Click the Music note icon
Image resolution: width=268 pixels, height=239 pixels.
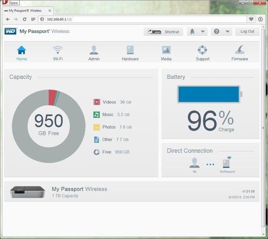[x=97, y=114]
